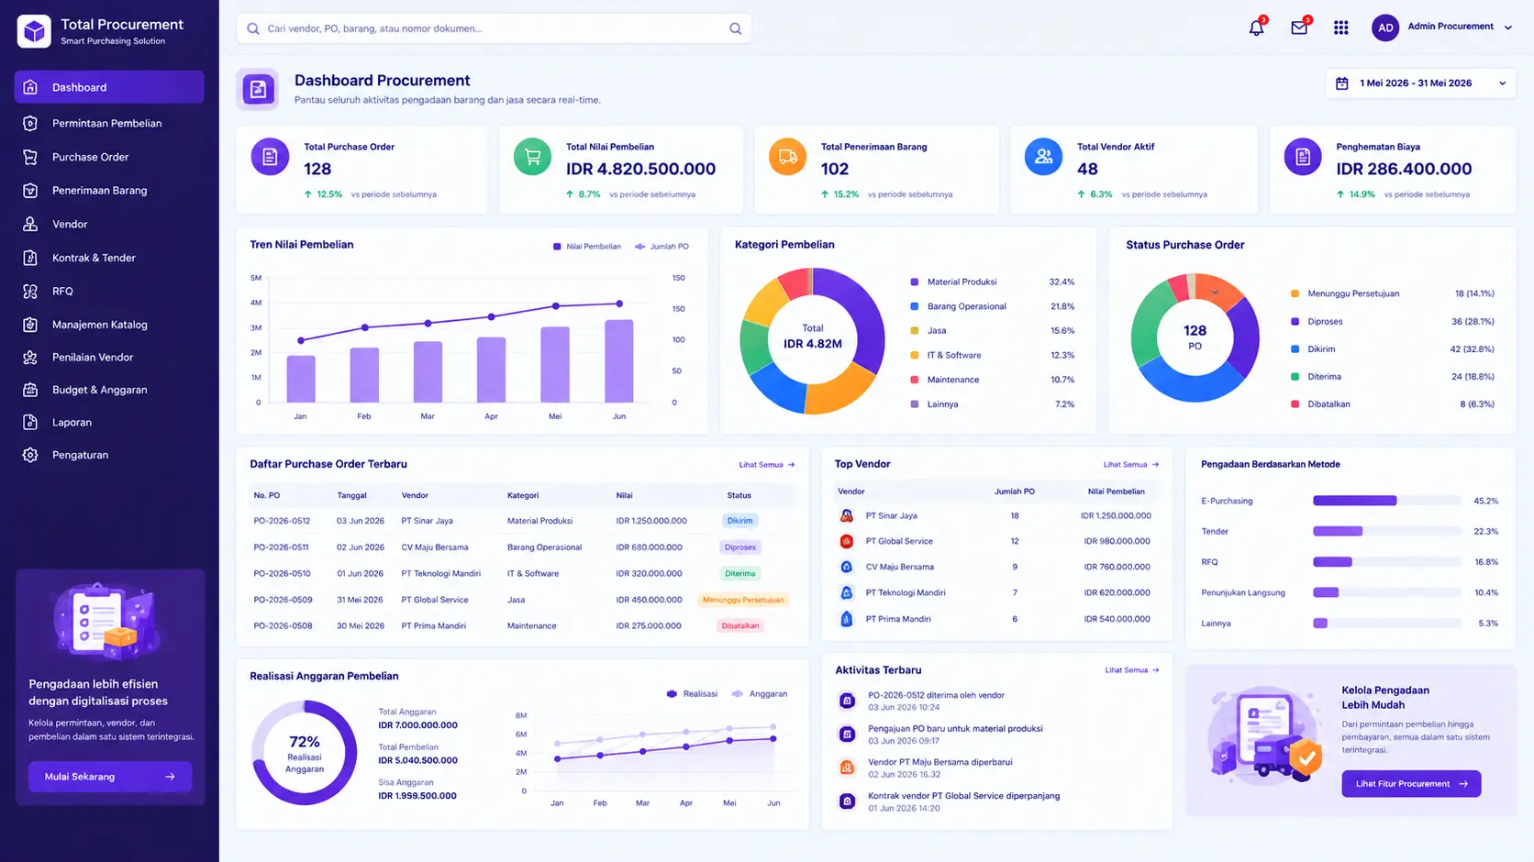Focus the vendor, PO, barang search field
1534x862 pixels.
click(494, 28)
